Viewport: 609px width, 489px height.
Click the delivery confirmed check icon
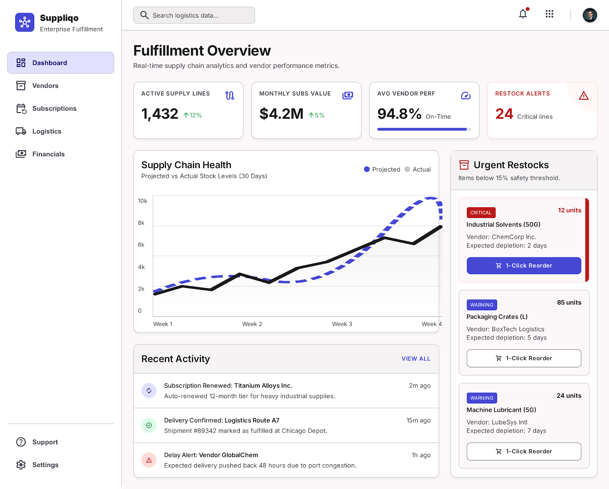(x=149, y=425)
